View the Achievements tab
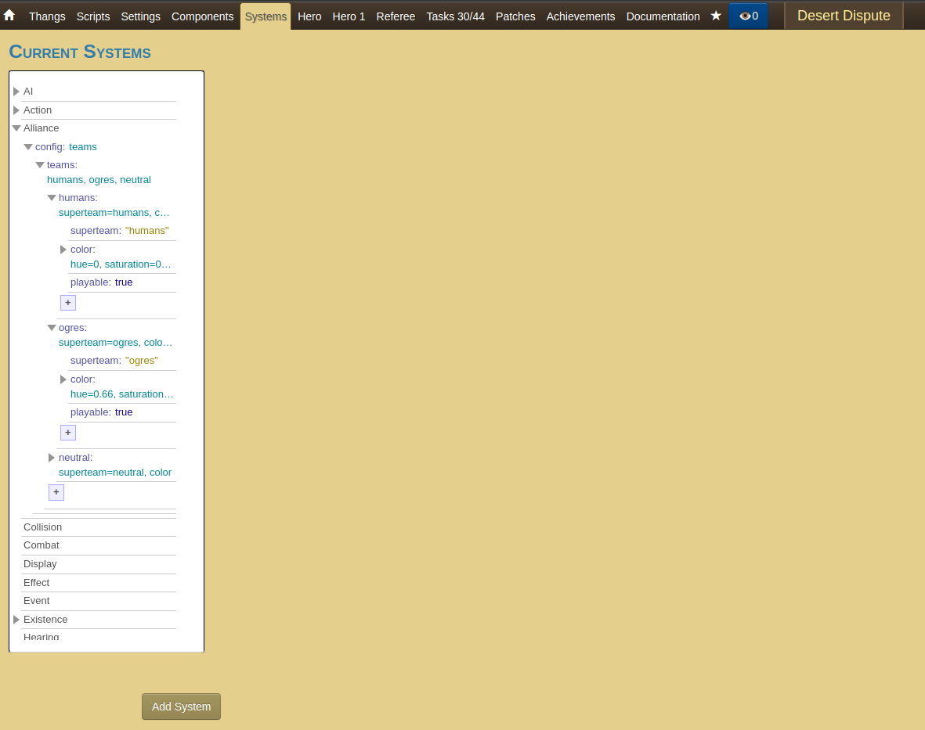 pyautogui.click(x=580, y=16)
